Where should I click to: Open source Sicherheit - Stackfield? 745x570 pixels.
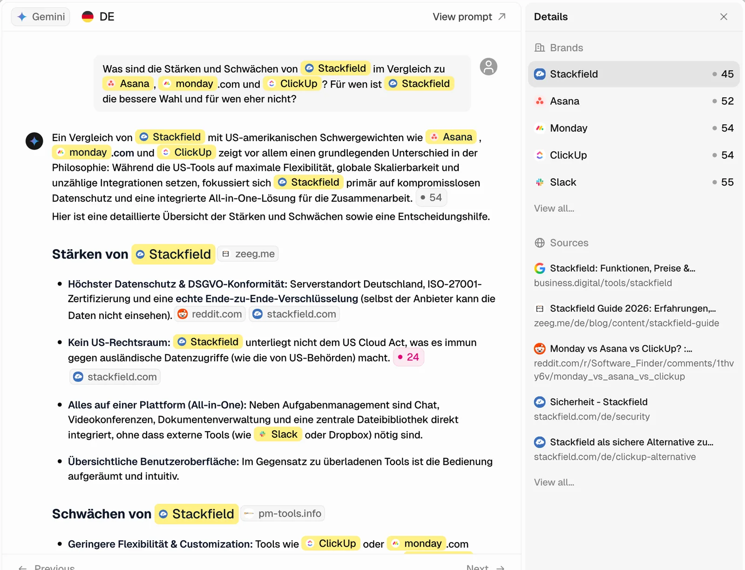(x=598, y=402)
